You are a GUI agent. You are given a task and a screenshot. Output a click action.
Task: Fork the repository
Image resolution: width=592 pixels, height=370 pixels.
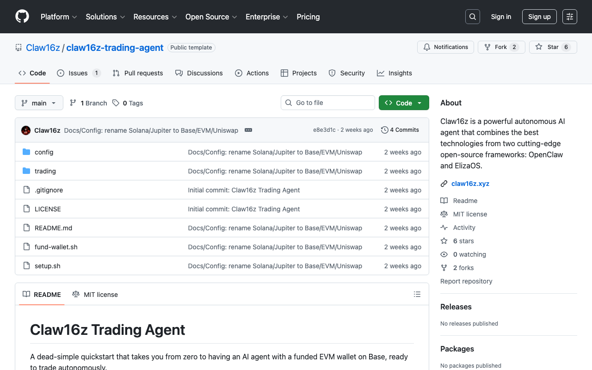(x=495, y=47)
